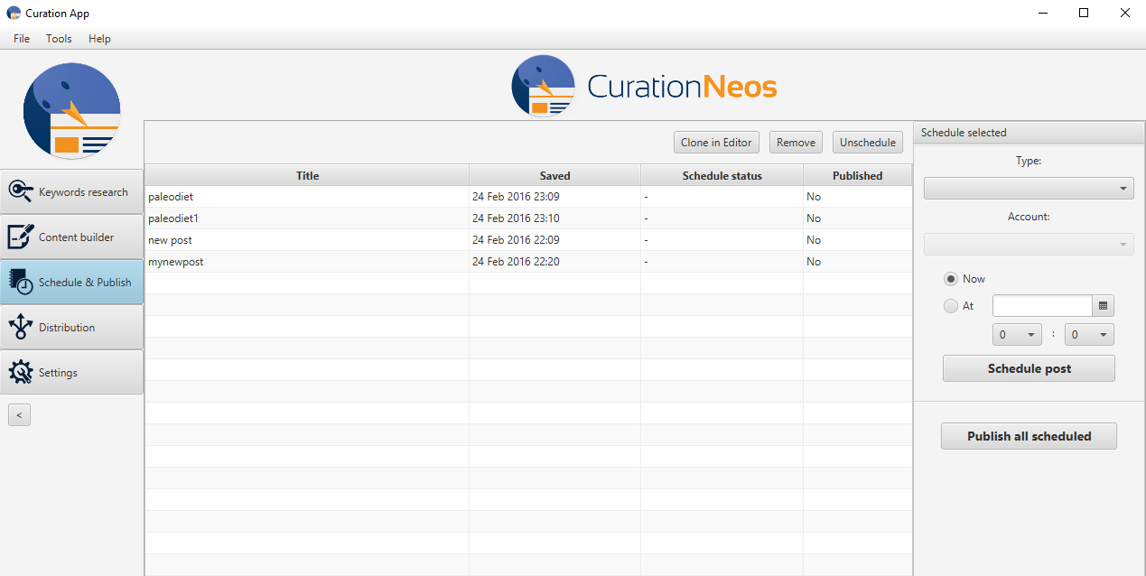Collapse the sidebar with the < button
The image size is (1146, 576).
pyautogui.click(x=19, y=415)
